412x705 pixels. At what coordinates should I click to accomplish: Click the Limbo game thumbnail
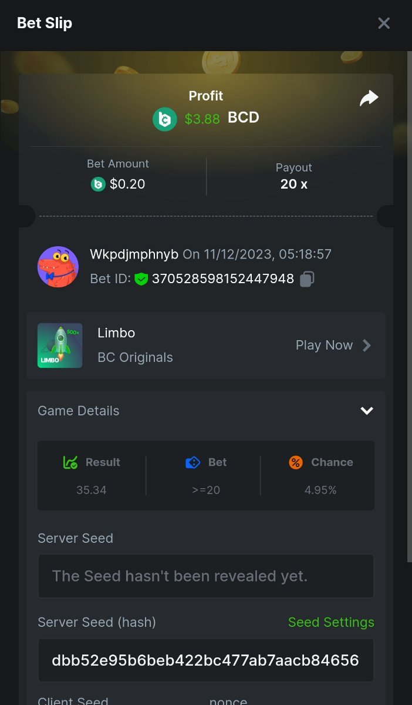point(60,345)
